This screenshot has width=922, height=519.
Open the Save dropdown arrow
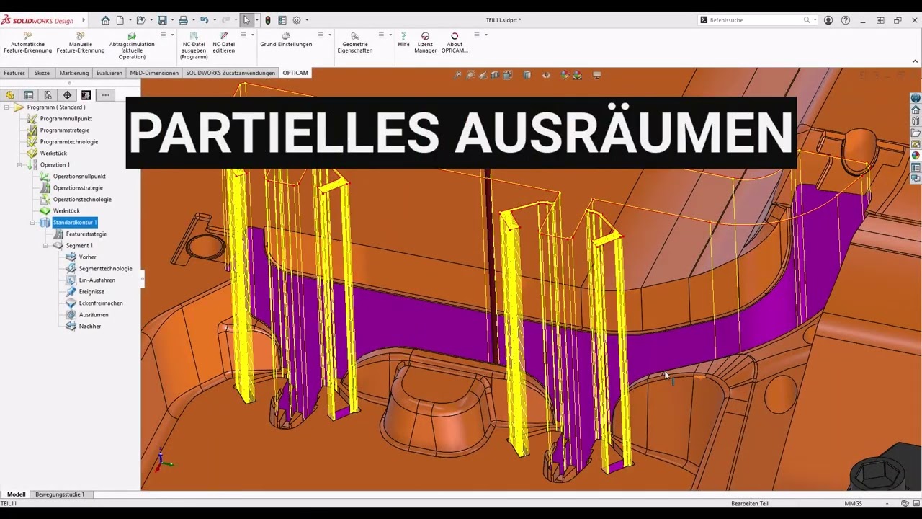(171, 20)
